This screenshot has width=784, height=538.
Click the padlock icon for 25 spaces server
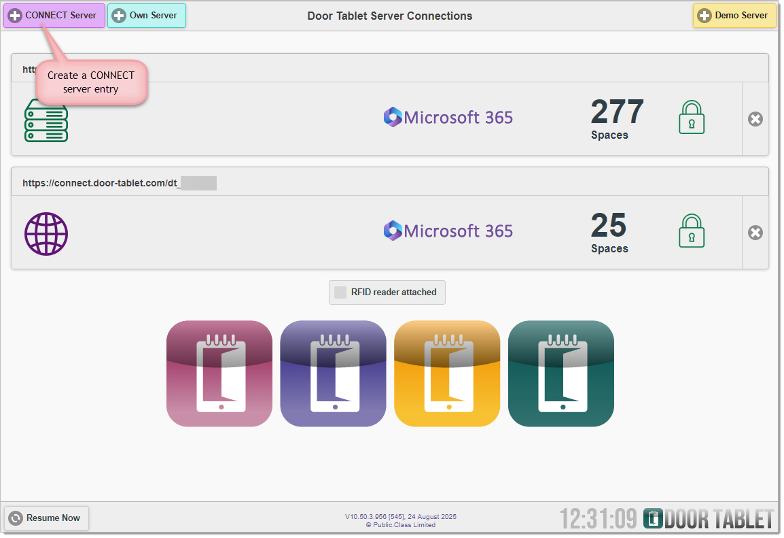(692, 232)
